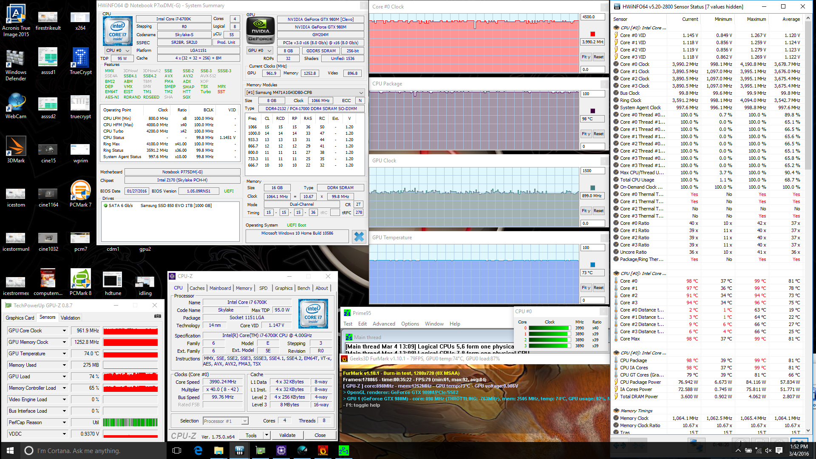Open the Windows Start menu
Image resolution: width=816 pixels, height=459 pixels.
pyautogui.click(x=10, y=450)
